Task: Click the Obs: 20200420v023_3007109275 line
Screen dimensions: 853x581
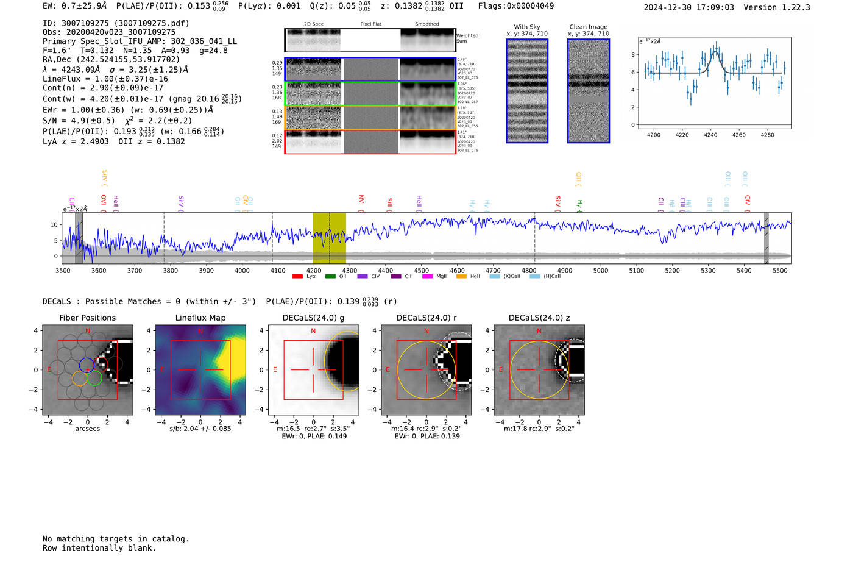Action: [x=109, y=32]
